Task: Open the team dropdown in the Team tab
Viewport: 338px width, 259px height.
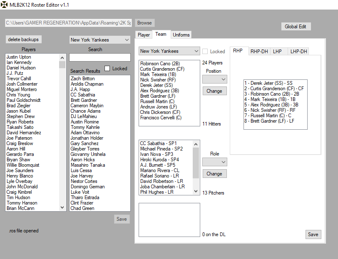Action: [169, 51]
